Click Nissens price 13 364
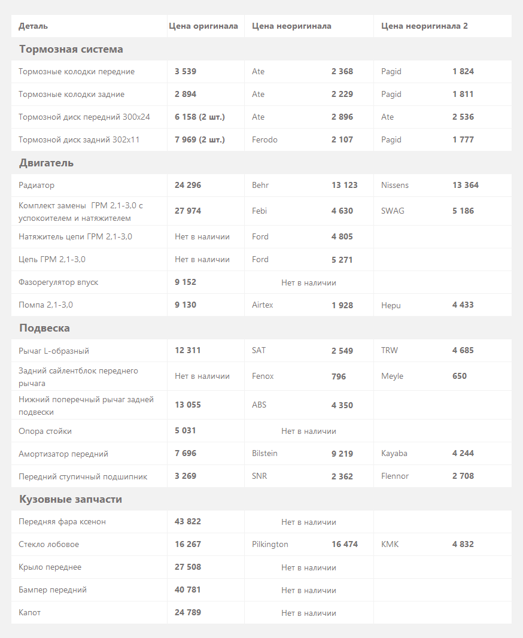The height and width of the screenshot is (638, 523). pos(465,185)
